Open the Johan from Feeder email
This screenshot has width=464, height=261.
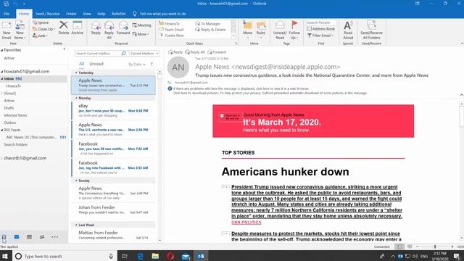tap(113, 210)
